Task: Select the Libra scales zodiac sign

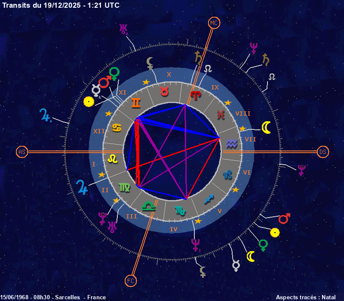Action: tap(148, 206)
